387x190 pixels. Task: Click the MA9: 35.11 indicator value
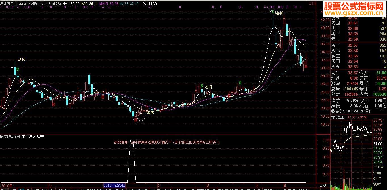tap(89, 4)
